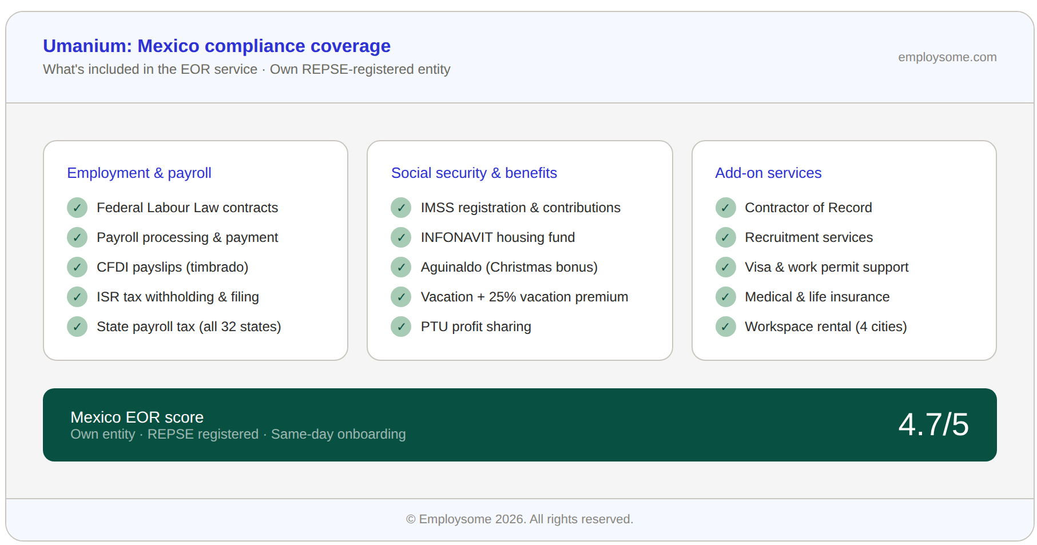Toggle the checkmark for Payroll processing & payment
This screenshot has height=545, width=1037.
coord(77,237)
